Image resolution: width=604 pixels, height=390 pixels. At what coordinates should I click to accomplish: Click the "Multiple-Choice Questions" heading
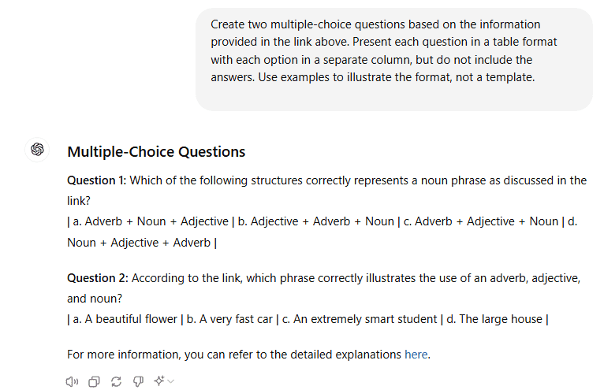point(156,152)
